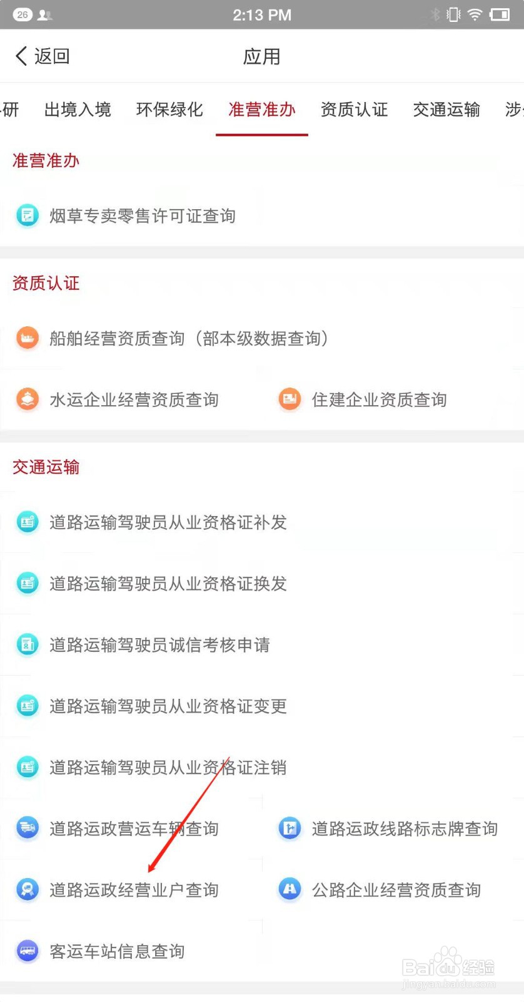Select the 交通运输 tab

tap(446, 110)
